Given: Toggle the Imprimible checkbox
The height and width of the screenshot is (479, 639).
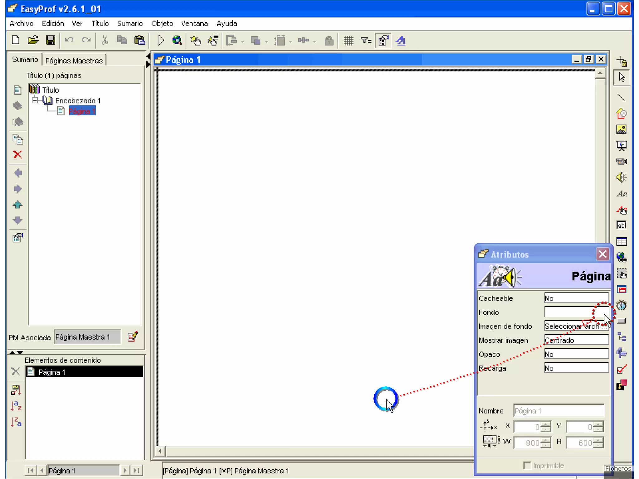Looking at the screenshot, I should click(x=527, y=466).
